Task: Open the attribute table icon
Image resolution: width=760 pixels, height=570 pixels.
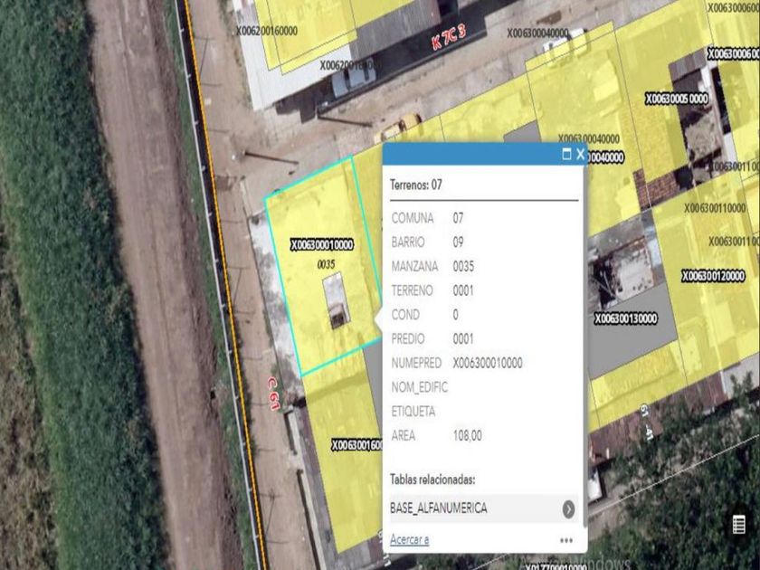Action: 738,525
